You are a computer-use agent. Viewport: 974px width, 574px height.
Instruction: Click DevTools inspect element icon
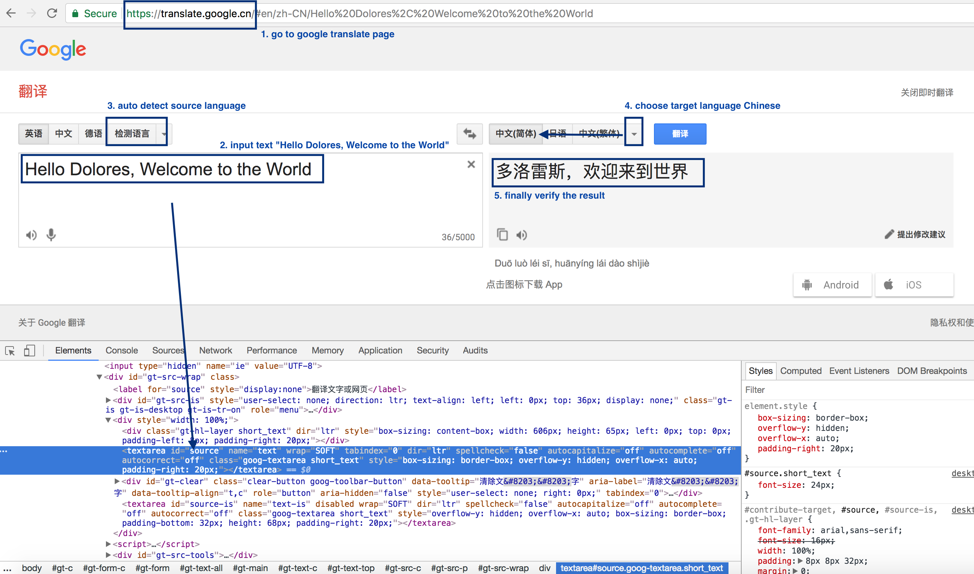[x=10, y=351]
